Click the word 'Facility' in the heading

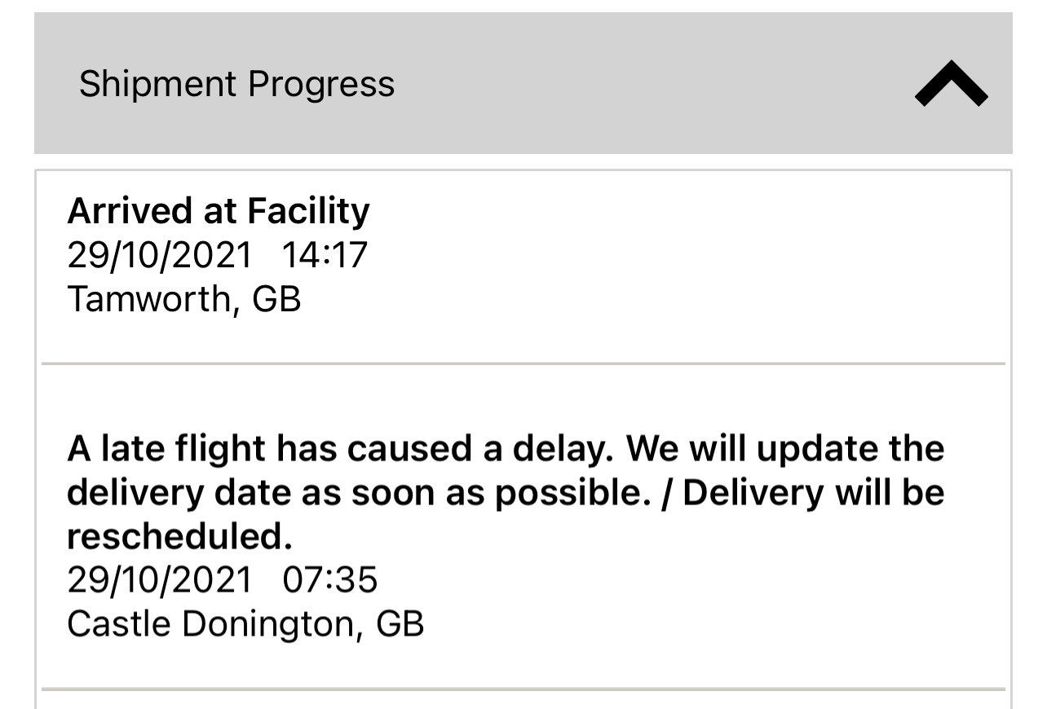pos(308,211)
